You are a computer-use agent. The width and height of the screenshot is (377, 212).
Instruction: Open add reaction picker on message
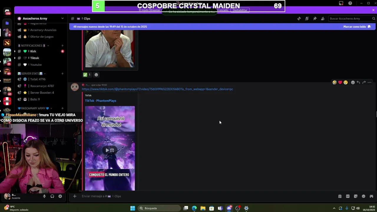353,82
